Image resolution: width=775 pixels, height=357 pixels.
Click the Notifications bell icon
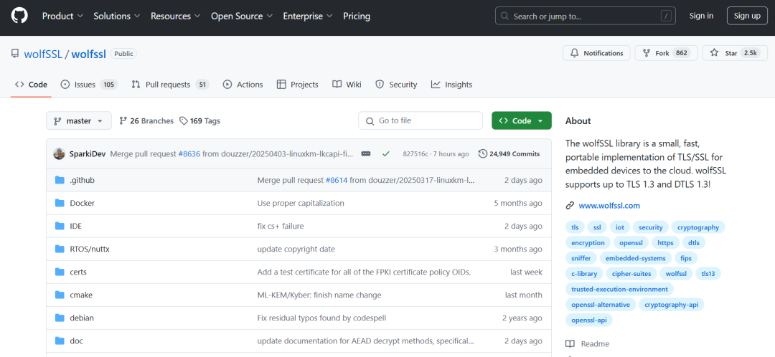coord(574,53)
